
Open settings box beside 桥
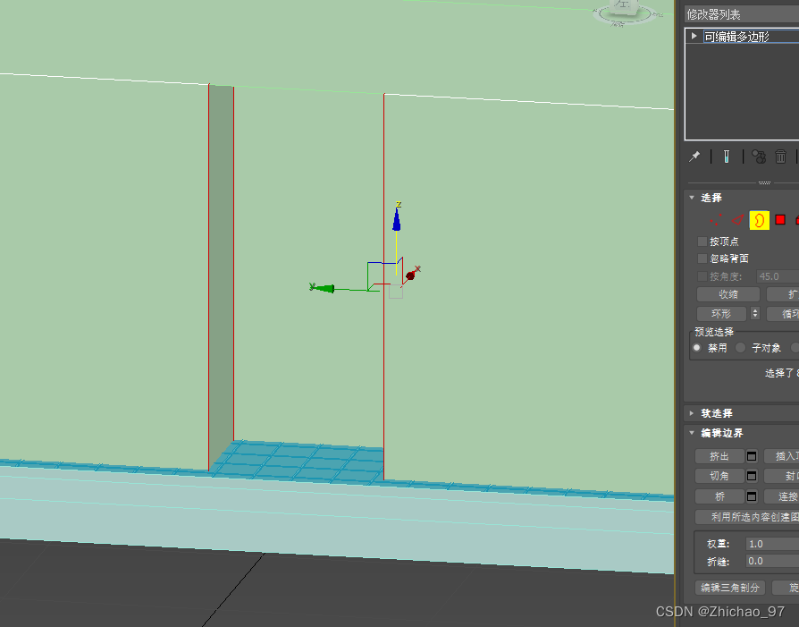752,496
